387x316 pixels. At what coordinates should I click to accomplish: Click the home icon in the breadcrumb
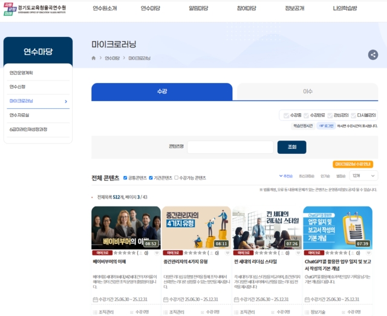(x=94, y=58)
